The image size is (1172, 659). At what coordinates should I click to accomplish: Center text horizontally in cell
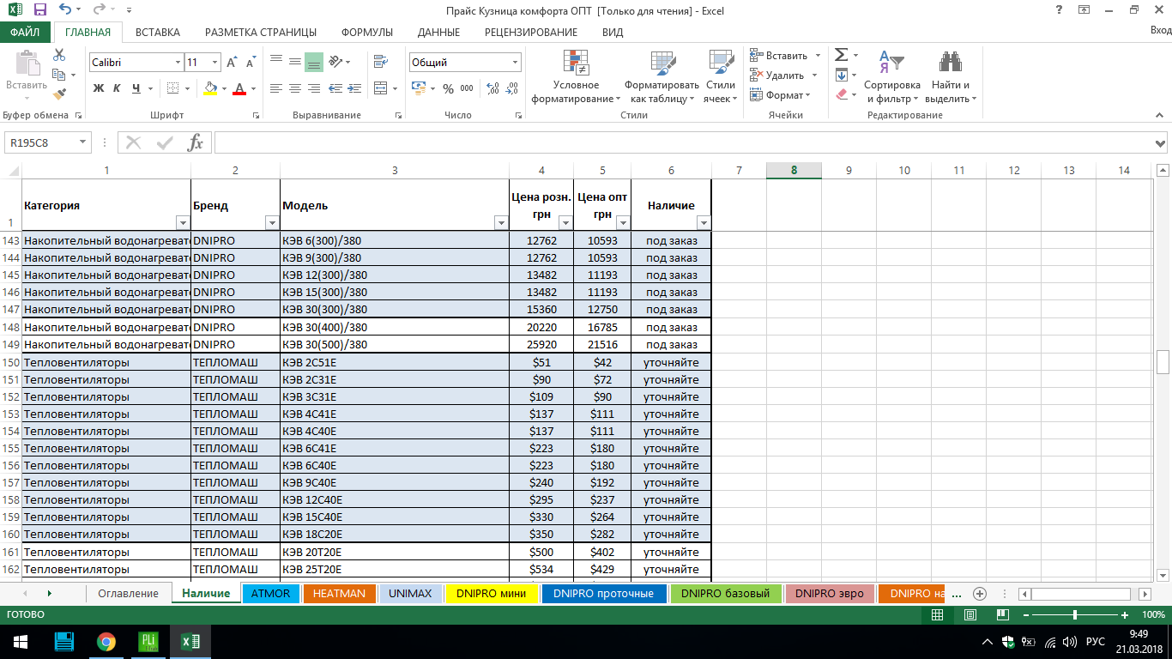point(295,88)
